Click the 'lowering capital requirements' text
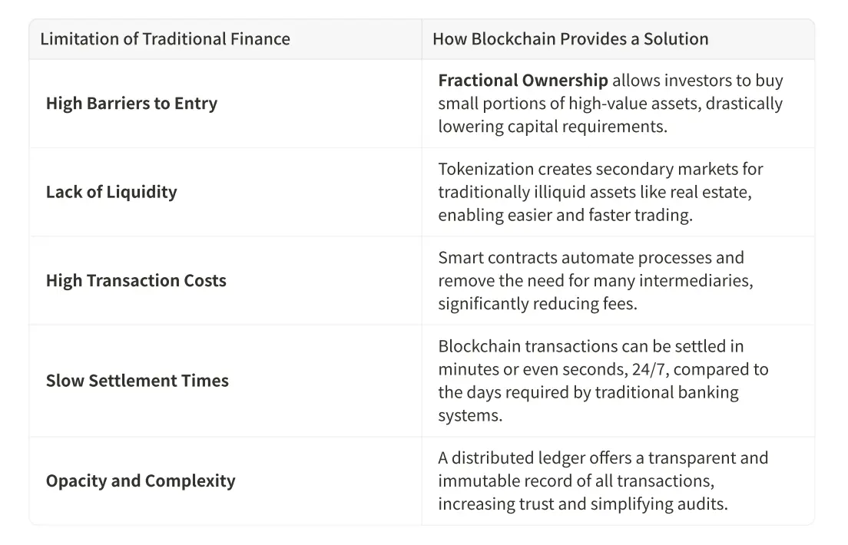Viewport: 848px width, 545px height. [x=552, y=127]
